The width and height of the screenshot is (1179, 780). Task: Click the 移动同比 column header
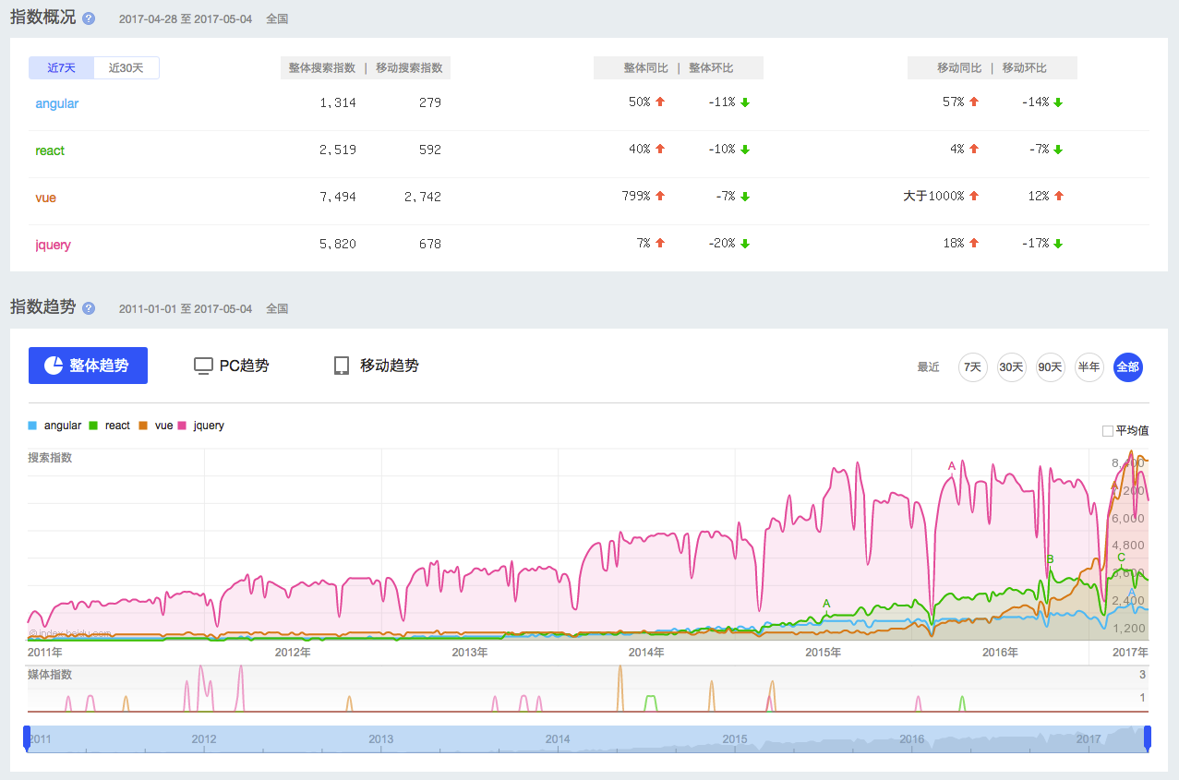click(x=959, y=67)
